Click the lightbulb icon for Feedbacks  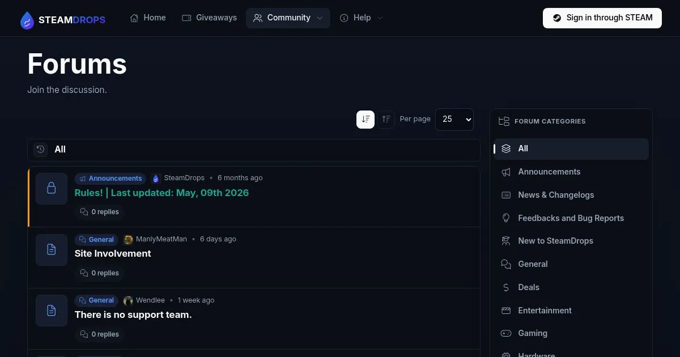coord(506,218)
